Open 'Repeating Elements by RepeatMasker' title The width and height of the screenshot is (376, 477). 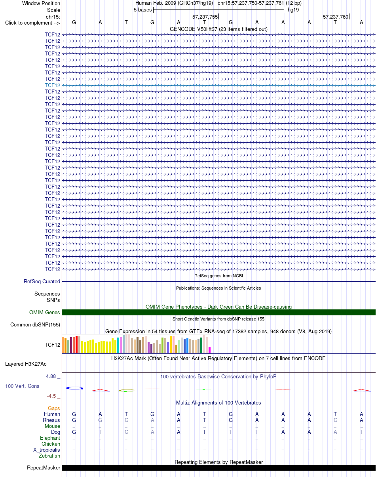click(218, 462)
